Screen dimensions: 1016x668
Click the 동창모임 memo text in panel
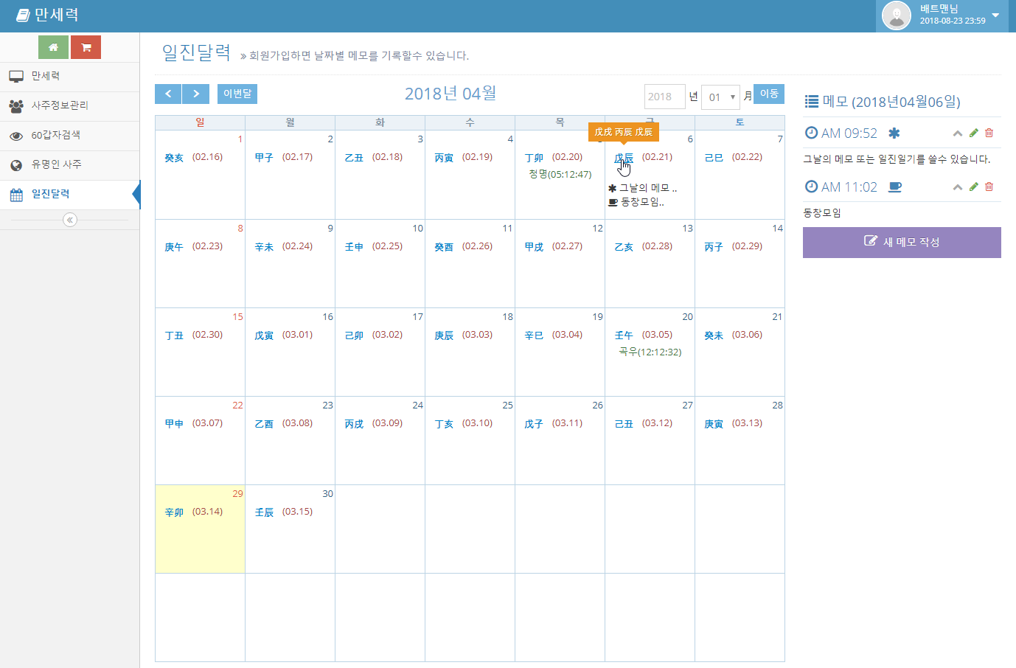(822, 213)
